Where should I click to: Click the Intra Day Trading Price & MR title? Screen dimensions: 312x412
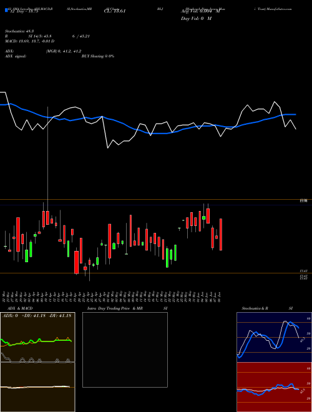(x=115, y=308)
